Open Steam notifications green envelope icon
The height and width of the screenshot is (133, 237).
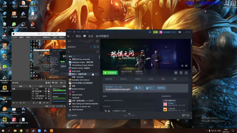pos(156,32)
